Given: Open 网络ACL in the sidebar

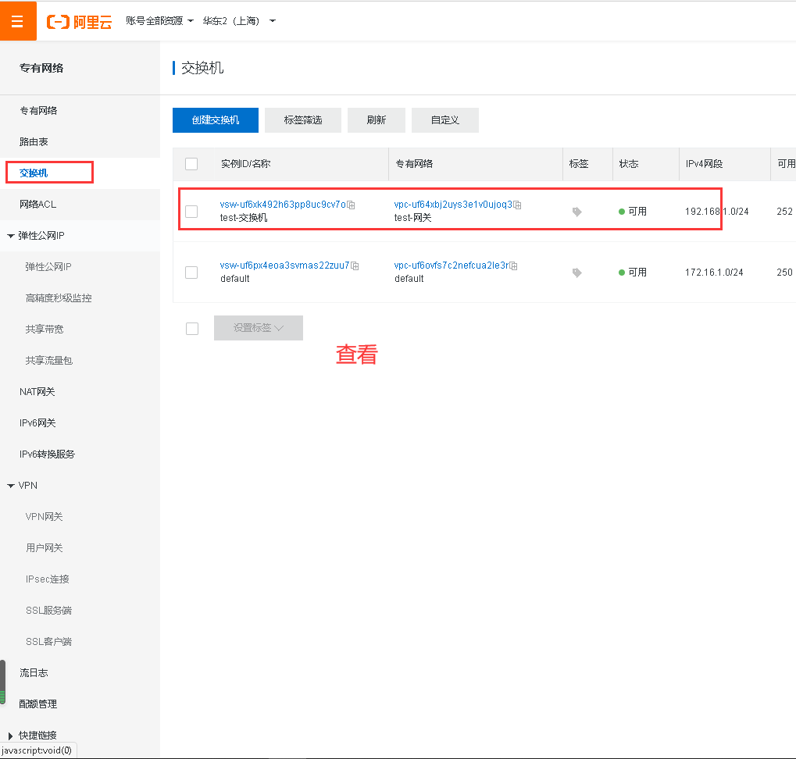Looking at the screenshot, I should pyautogui.click(x=38, y=205).
